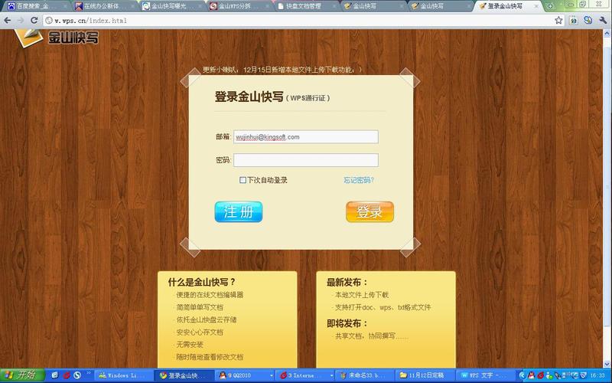This screenshot has height=383, width=612.
Task: Open the 3 Internet taskbar group
Action: pos(305,375)
